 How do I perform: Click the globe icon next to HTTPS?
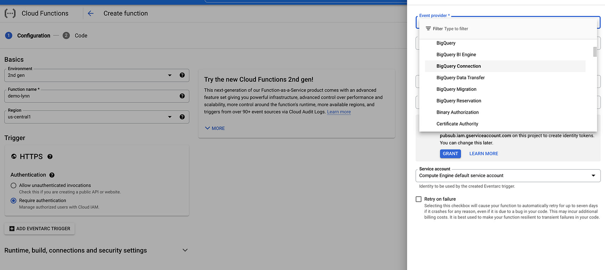pos(14,156)
